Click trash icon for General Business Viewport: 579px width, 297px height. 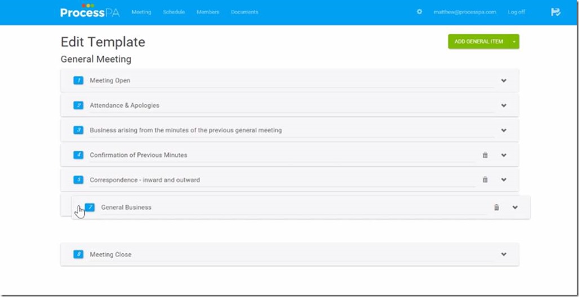496,208
